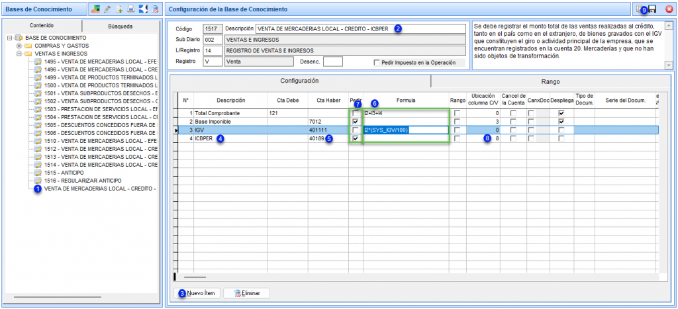Screen dimensions: 678x309
Task: Click the entry icon beside 1510
Action: 38,141
